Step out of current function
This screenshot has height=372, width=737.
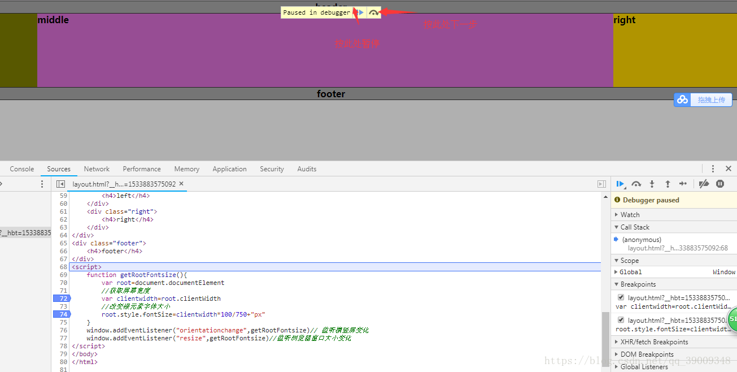[x=668, y=184]
